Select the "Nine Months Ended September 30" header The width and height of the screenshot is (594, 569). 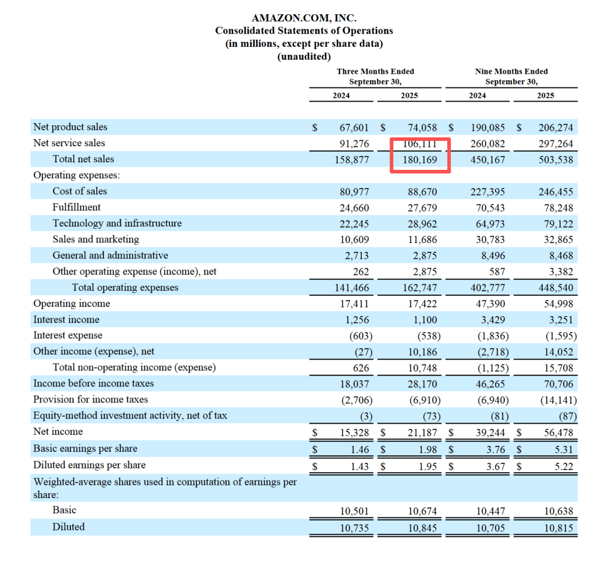[x=511, y=76]
